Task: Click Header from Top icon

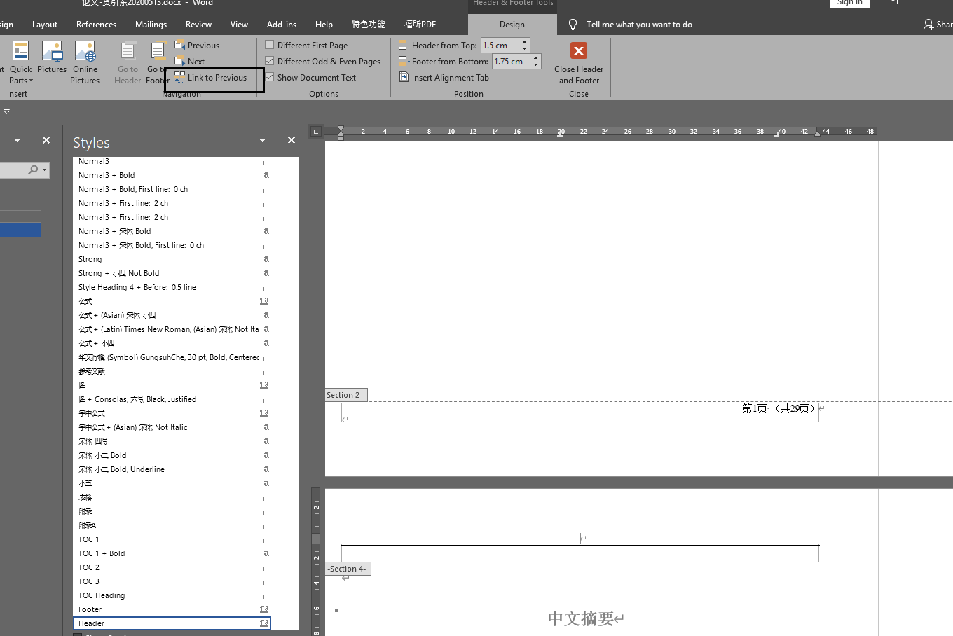Action: (x=403, y=46)
